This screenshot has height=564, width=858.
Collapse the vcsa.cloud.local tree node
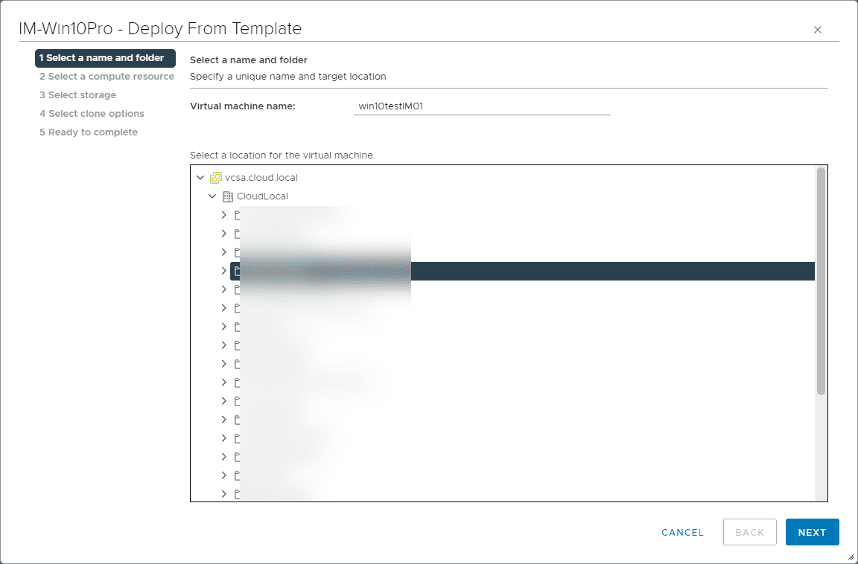point(200,177)
